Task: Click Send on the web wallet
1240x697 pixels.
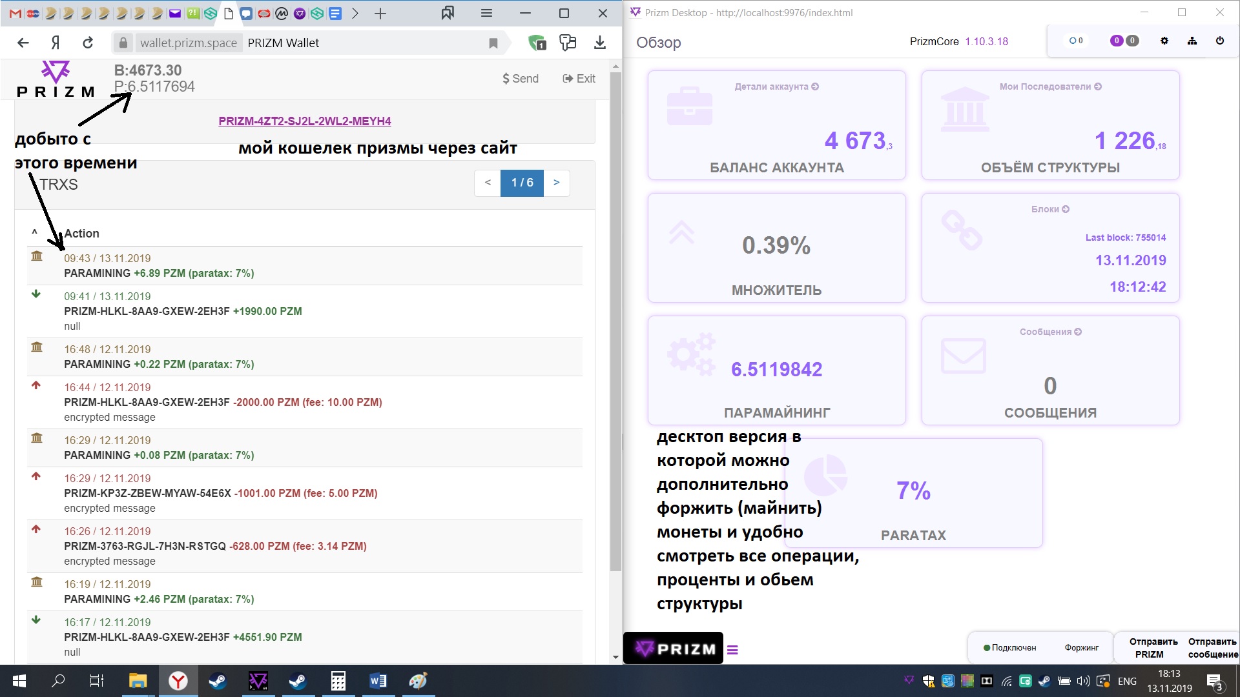Action: click(521, 79)
